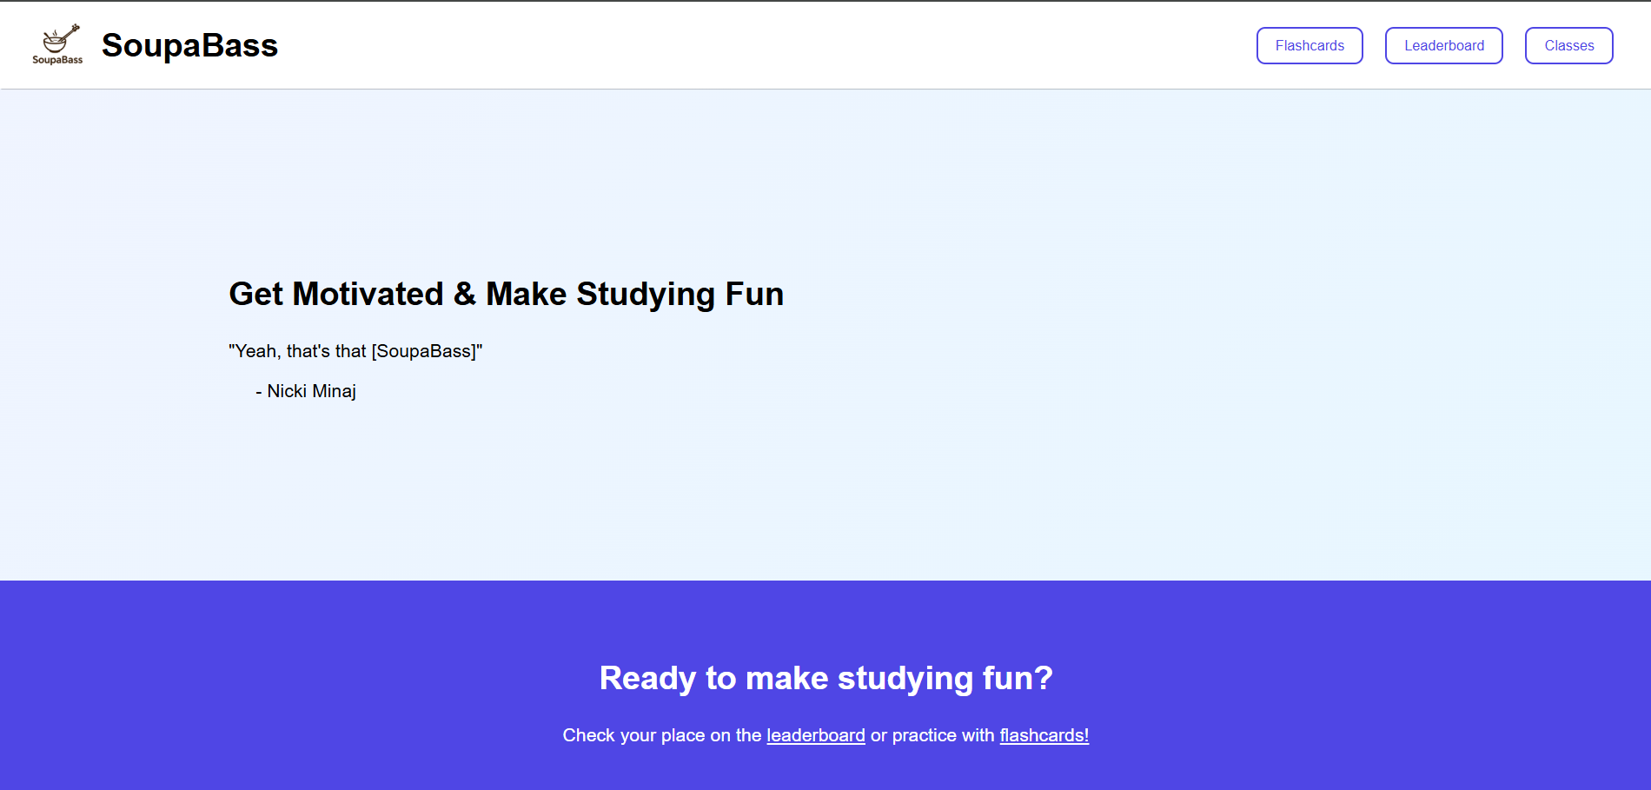This screenshot has height=790, width=1651.
Task: Click the SoupaBass site title
Action: pyautogui.click(x=189, y=45)
